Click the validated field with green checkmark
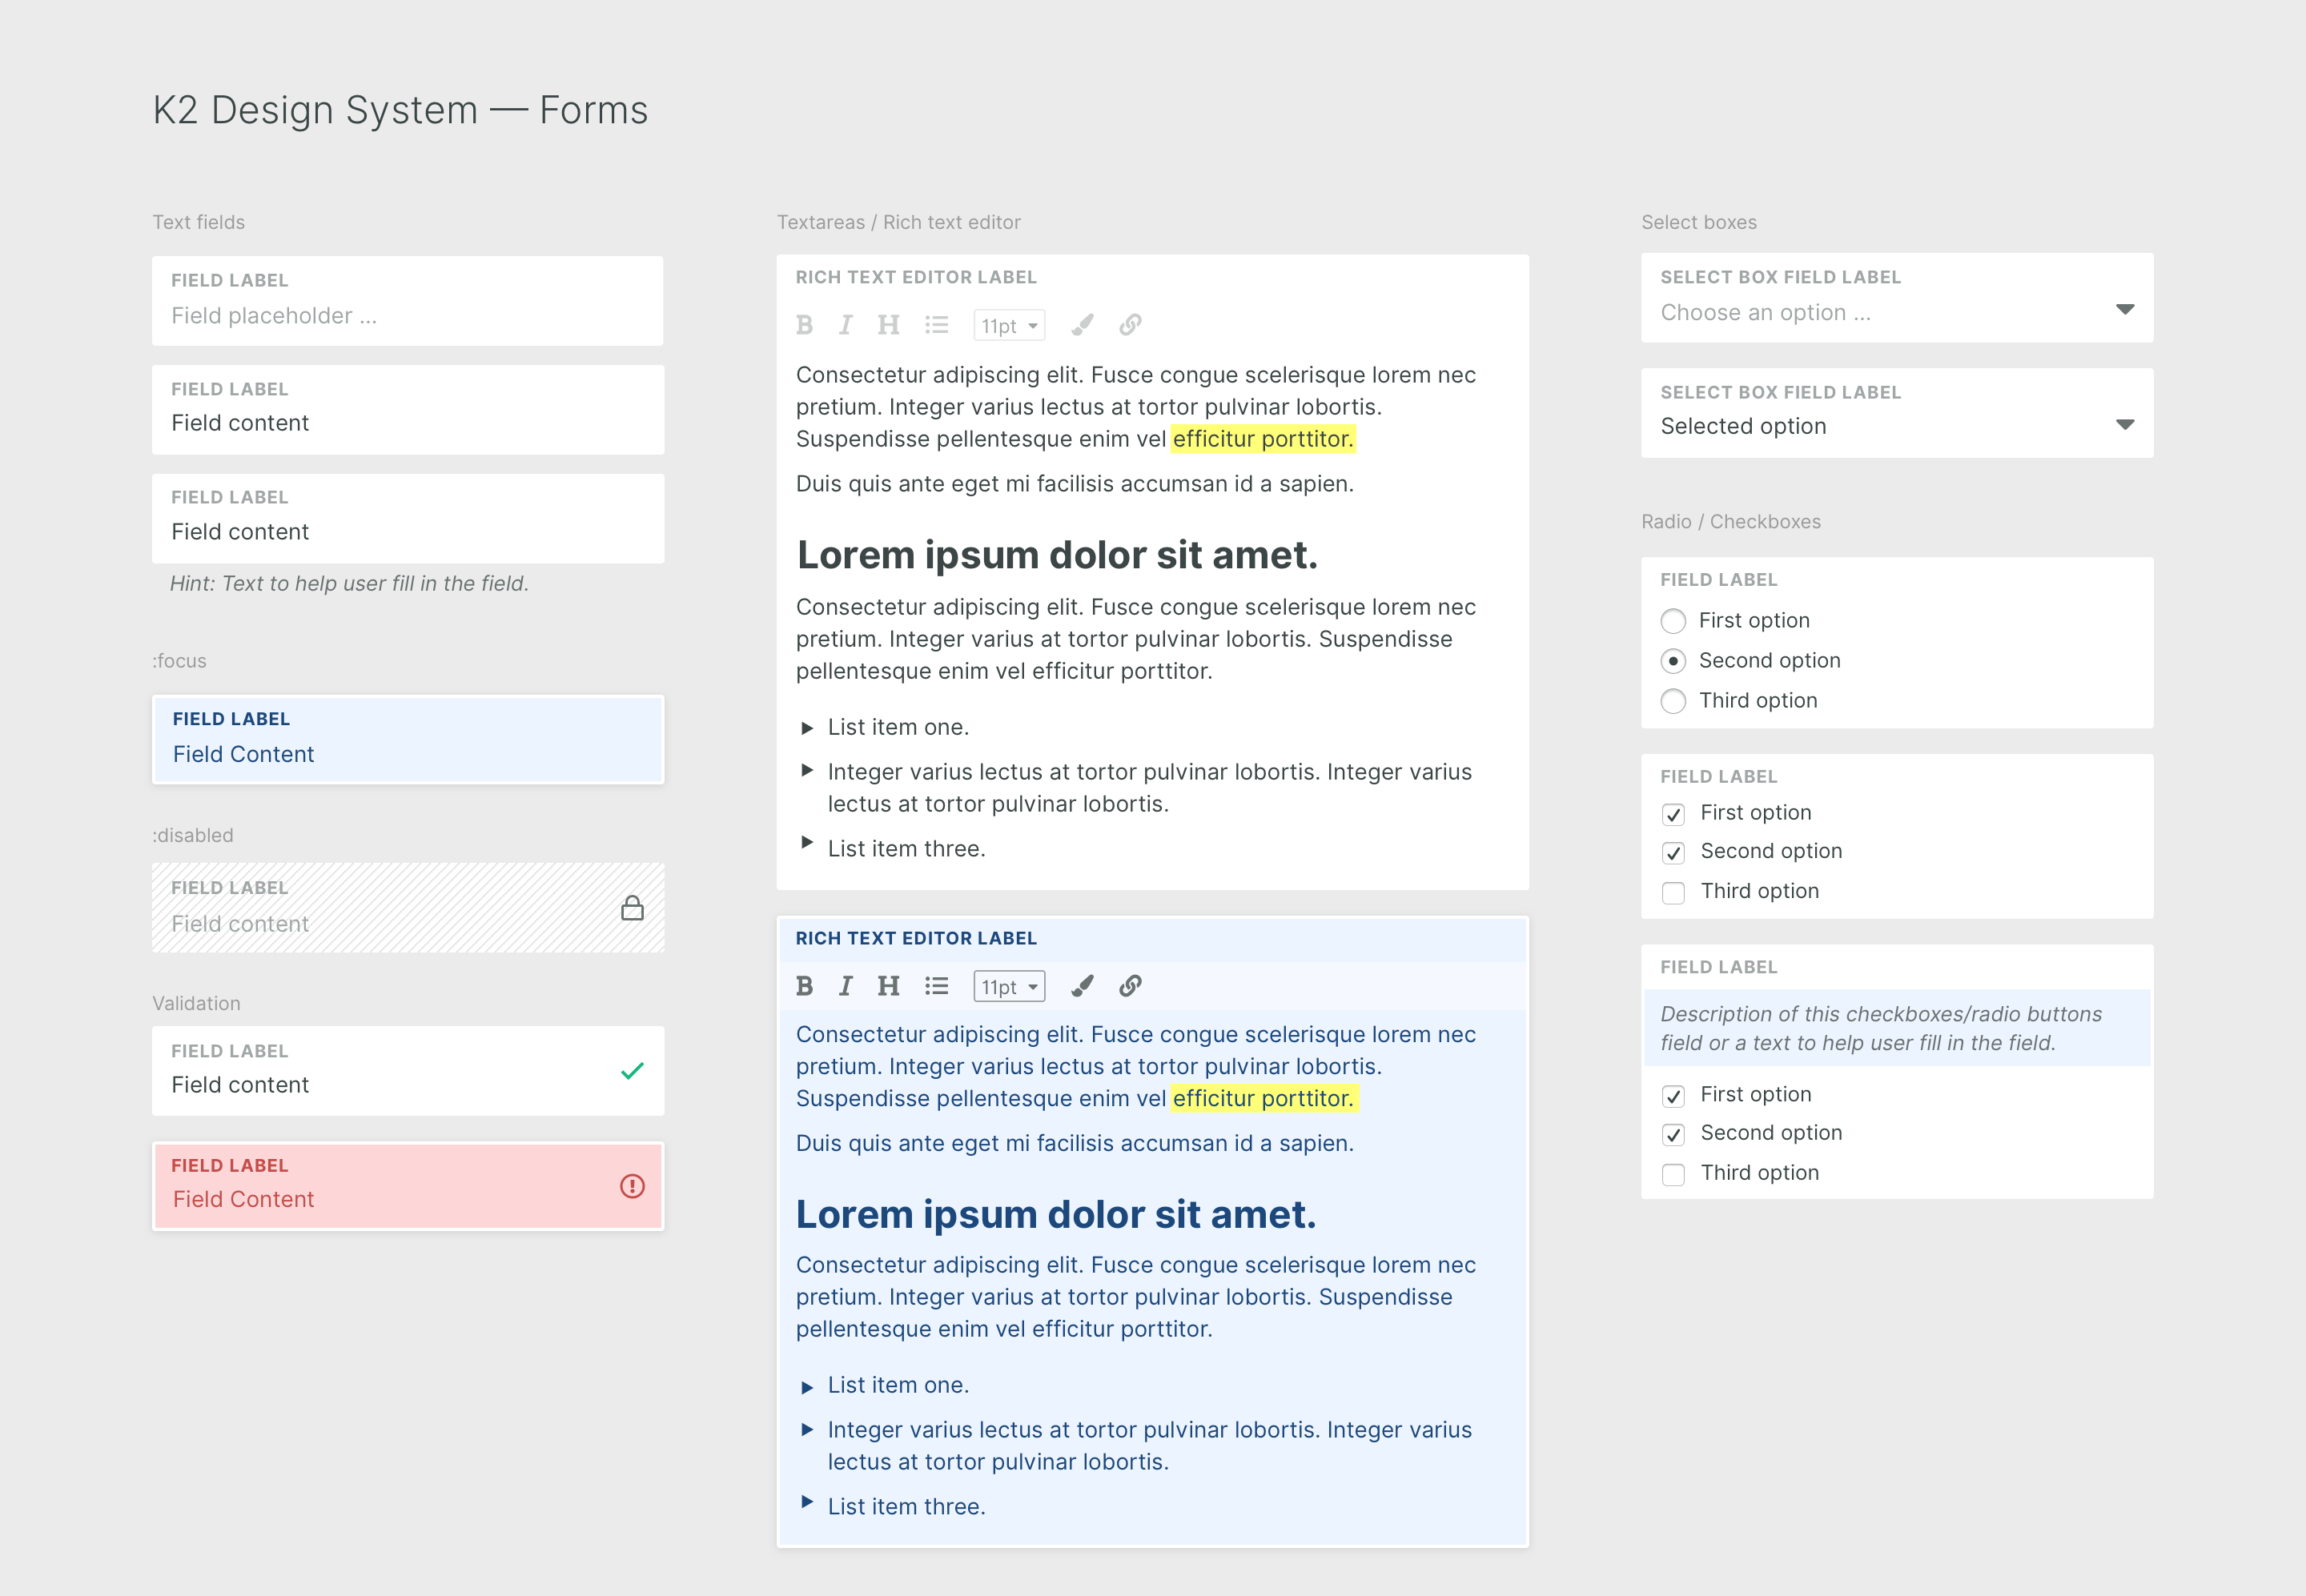This screenshot has width=2306, height=1596. (x=408, y=1071)
